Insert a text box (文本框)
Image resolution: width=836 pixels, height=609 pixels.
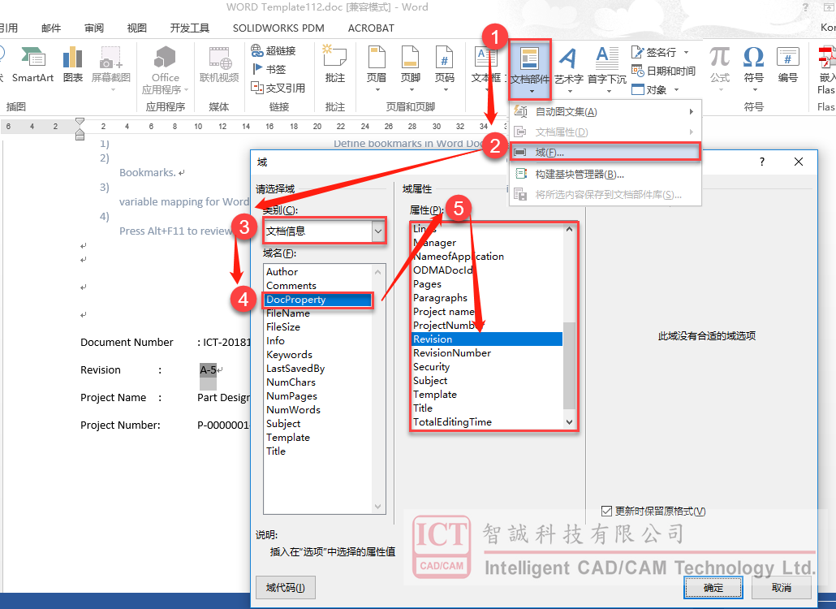coord(486,67)
